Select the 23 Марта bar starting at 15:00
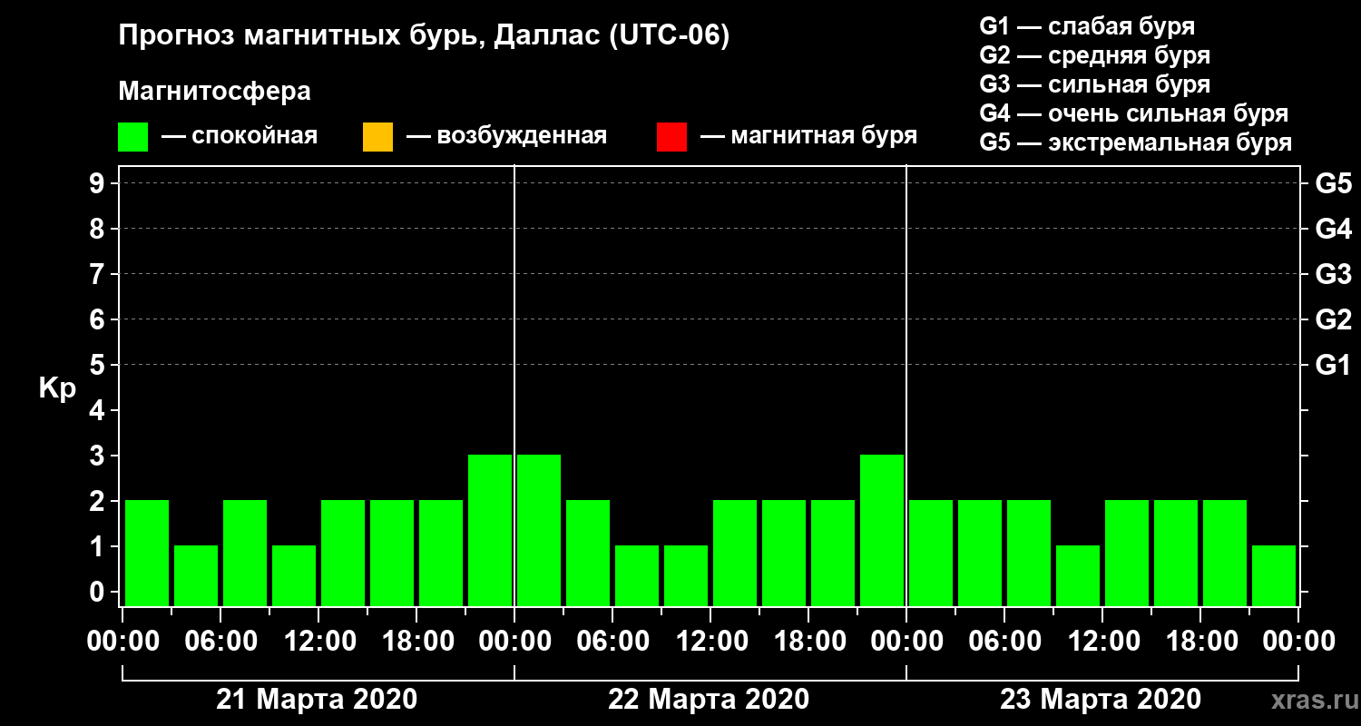 pyautogui.click(x=1176, y=553)
